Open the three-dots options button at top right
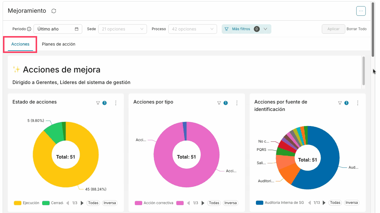 361,11
